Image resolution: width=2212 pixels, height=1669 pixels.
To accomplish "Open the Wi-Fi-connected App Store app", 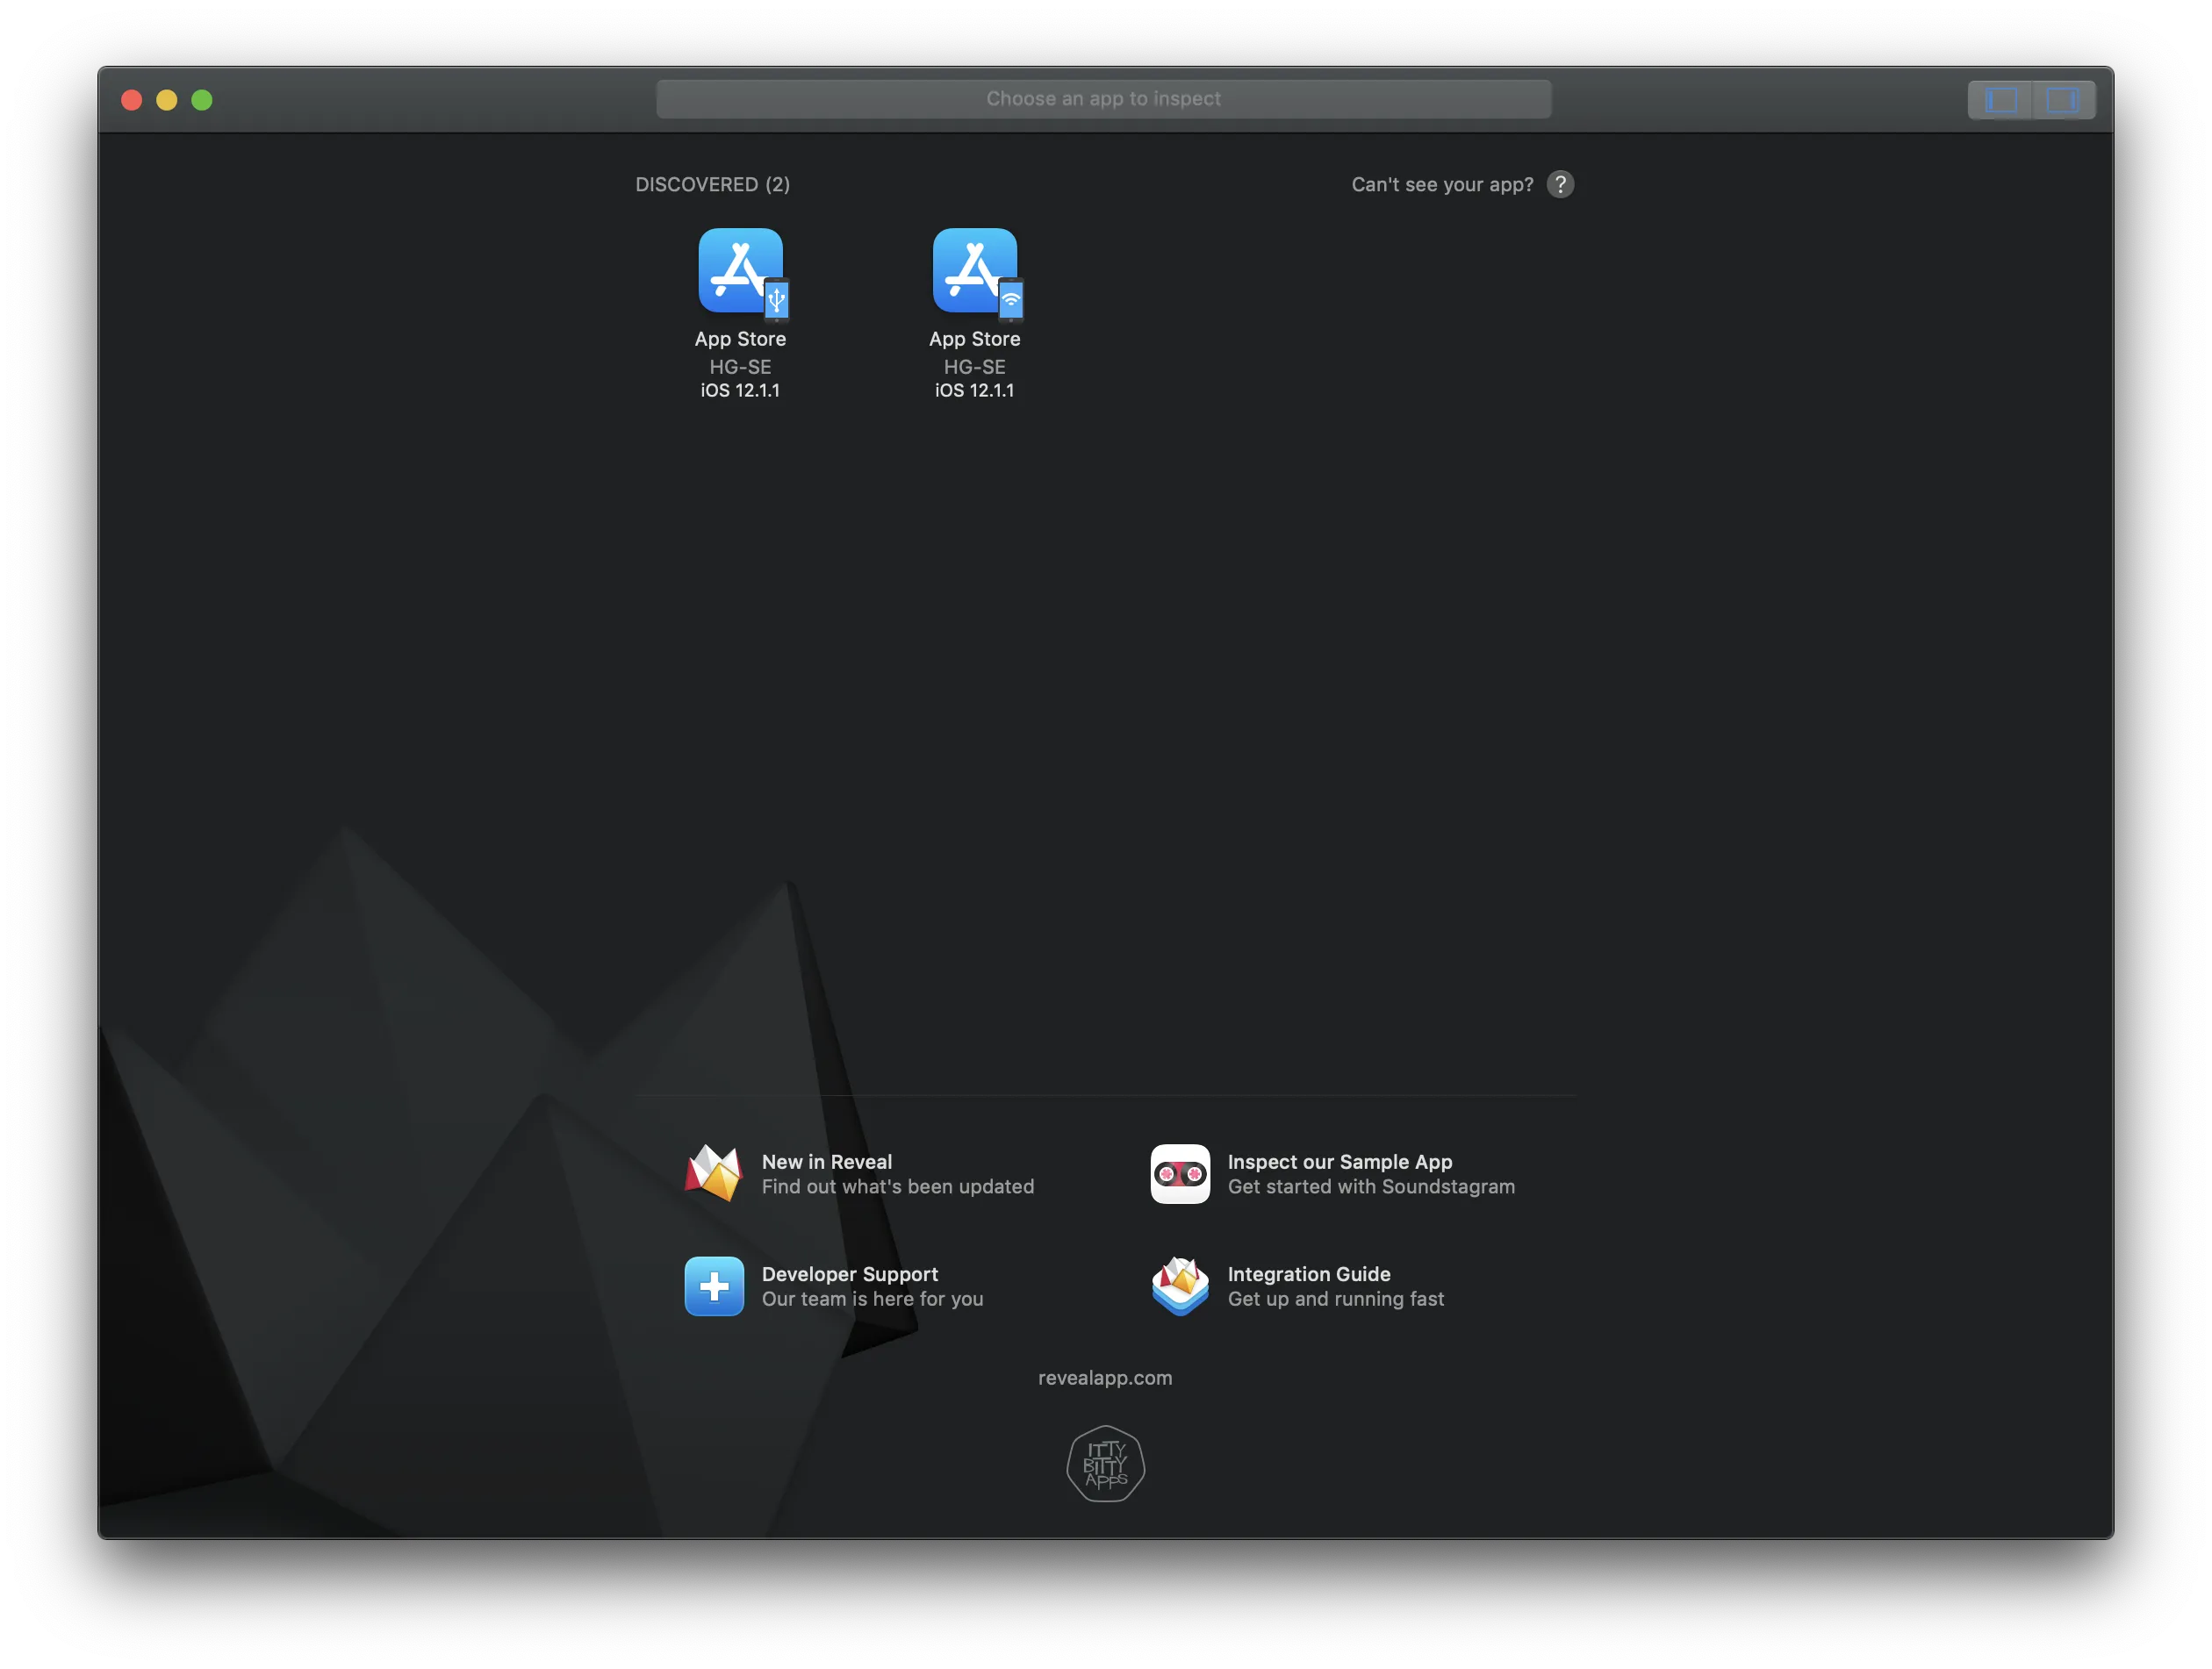I will pos(975,272).
